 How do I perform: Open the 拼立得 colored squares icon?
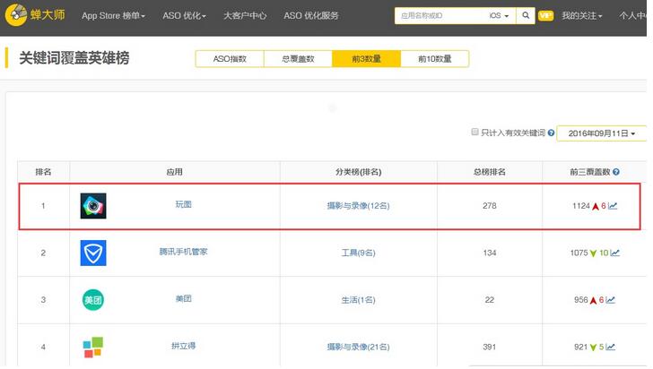(x=93, y=347)
